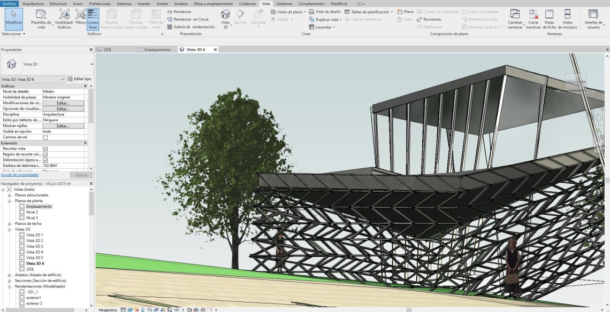Switch to the Emplazamiento view tab

point(157,50)
